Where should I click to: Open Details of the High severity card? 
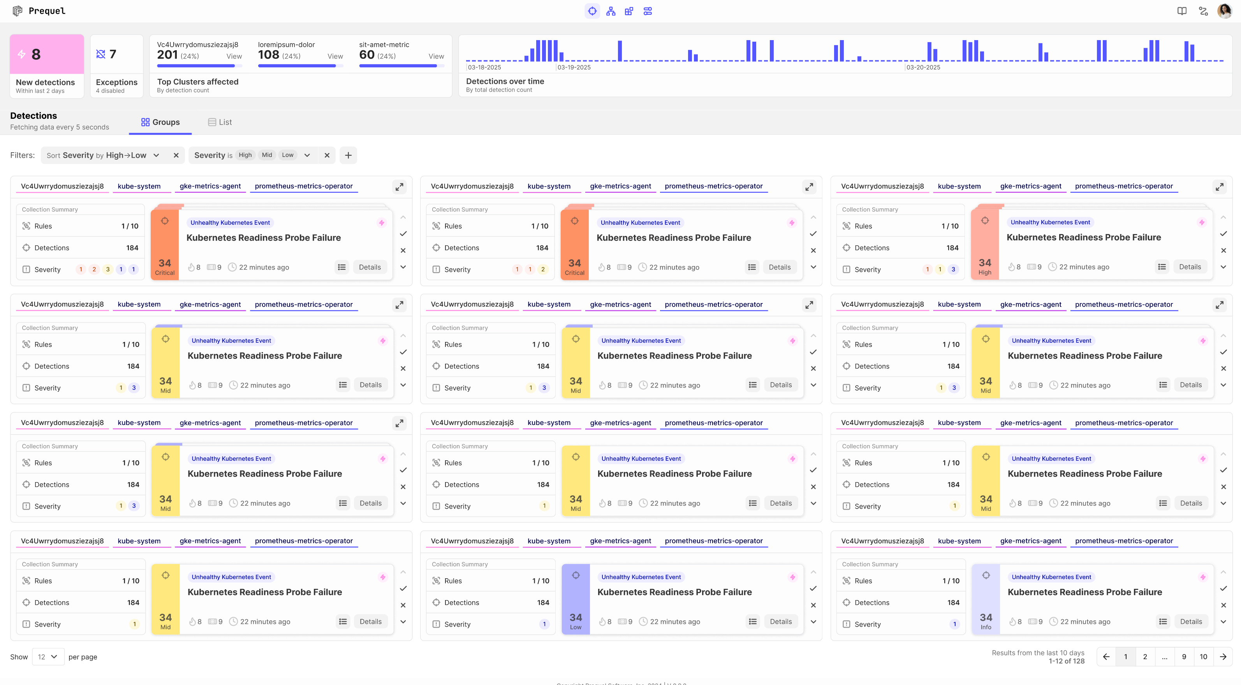[x=1190, y=267]
